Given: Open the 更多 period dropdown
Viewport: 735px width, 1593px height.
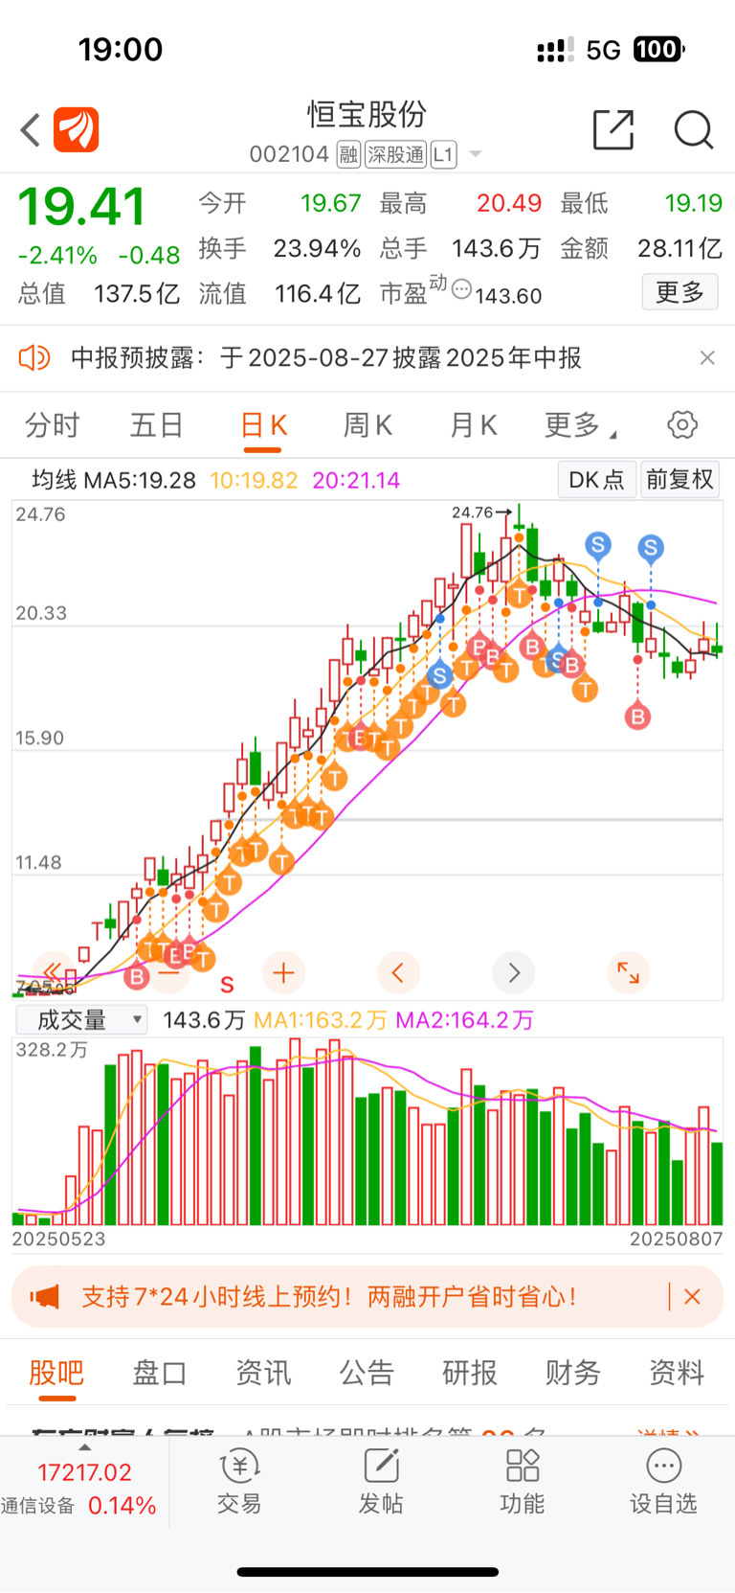Looking at the screenshot, I should coord(580,424).
